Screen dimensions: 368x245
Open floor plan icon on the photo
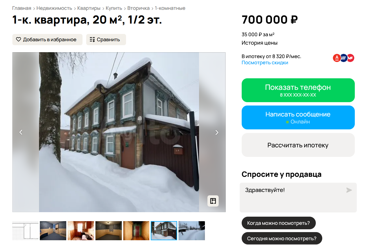[x=213, y=201]
